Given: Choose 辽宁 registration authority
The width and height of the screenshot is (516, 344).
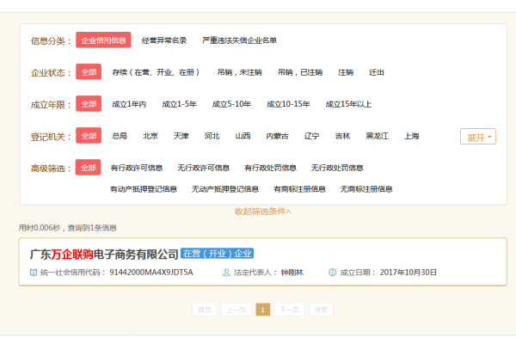Looking at the screenshot, I should point(312,136).
